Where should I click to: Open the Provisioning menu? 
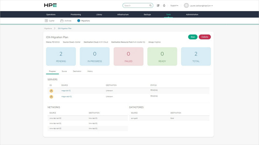pyautogui.click(x=76, y=15)
